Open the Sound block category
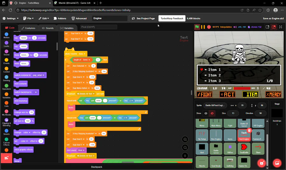286x170 pixels. pyautogui.click(x=6, y=53)
